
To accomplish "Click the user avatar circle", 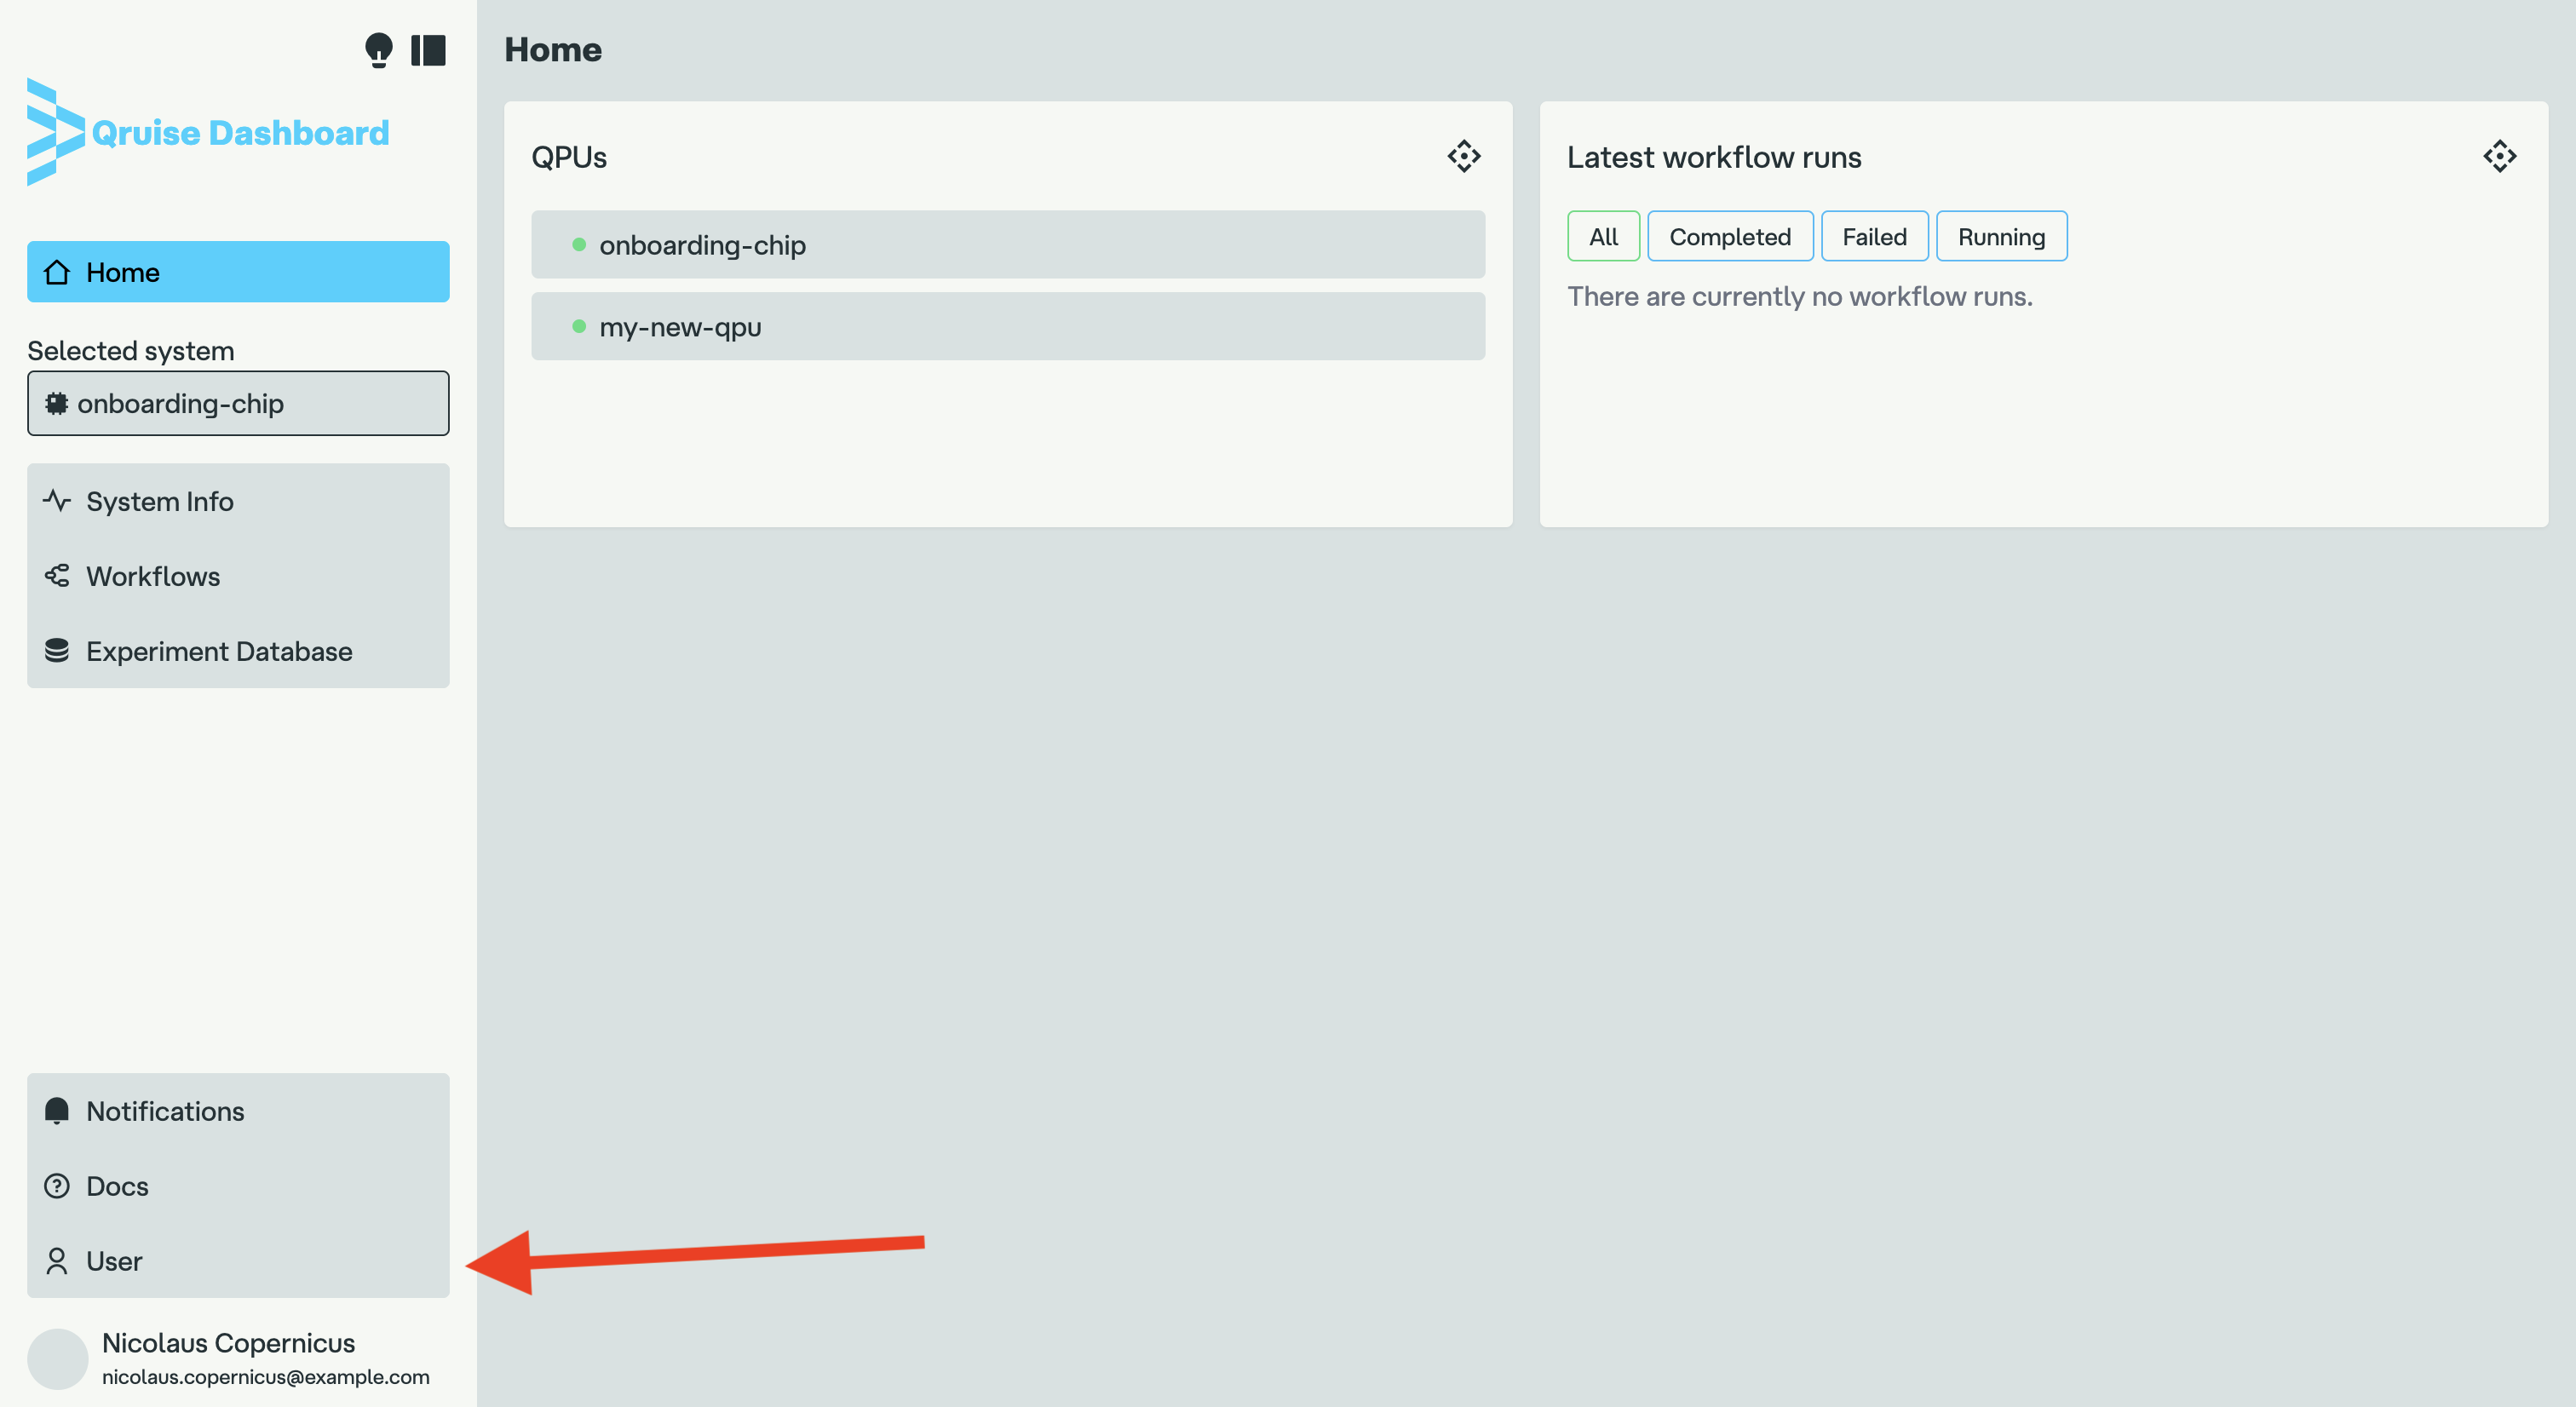I will pos(58,1359).
